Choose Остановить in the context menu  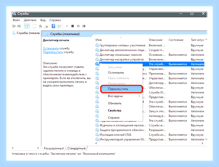[x=121, y=73]
